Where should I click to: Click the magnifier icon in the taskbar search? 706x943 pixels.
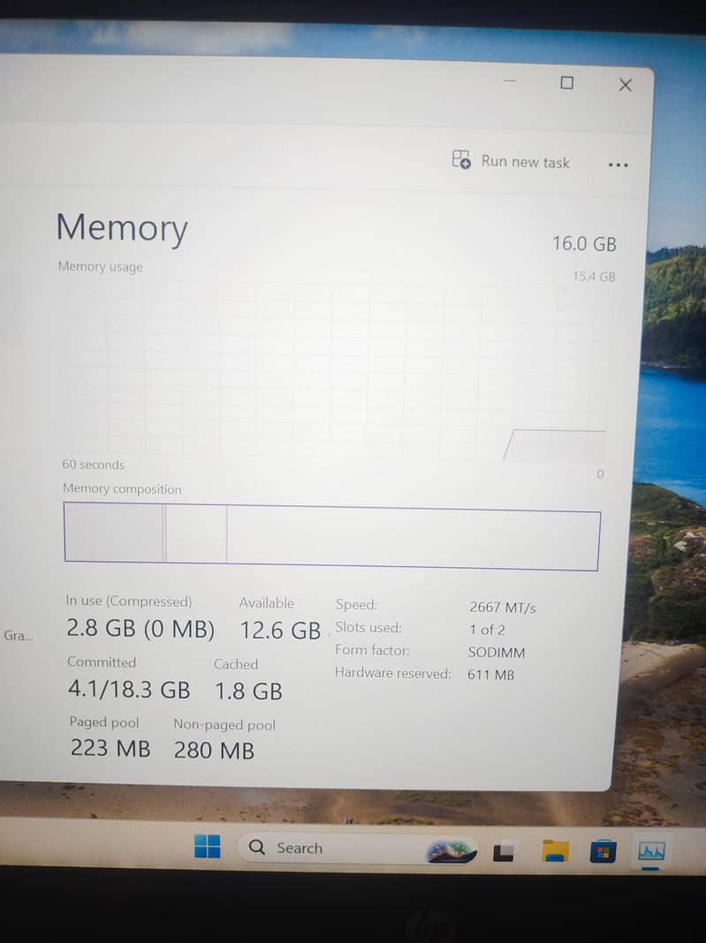[256, 847]
